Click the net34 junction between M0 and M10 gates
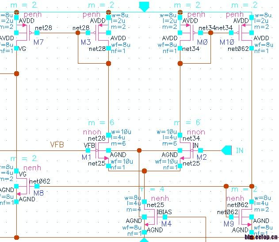The height and width of the screenshot is (242, 279). 210,33
